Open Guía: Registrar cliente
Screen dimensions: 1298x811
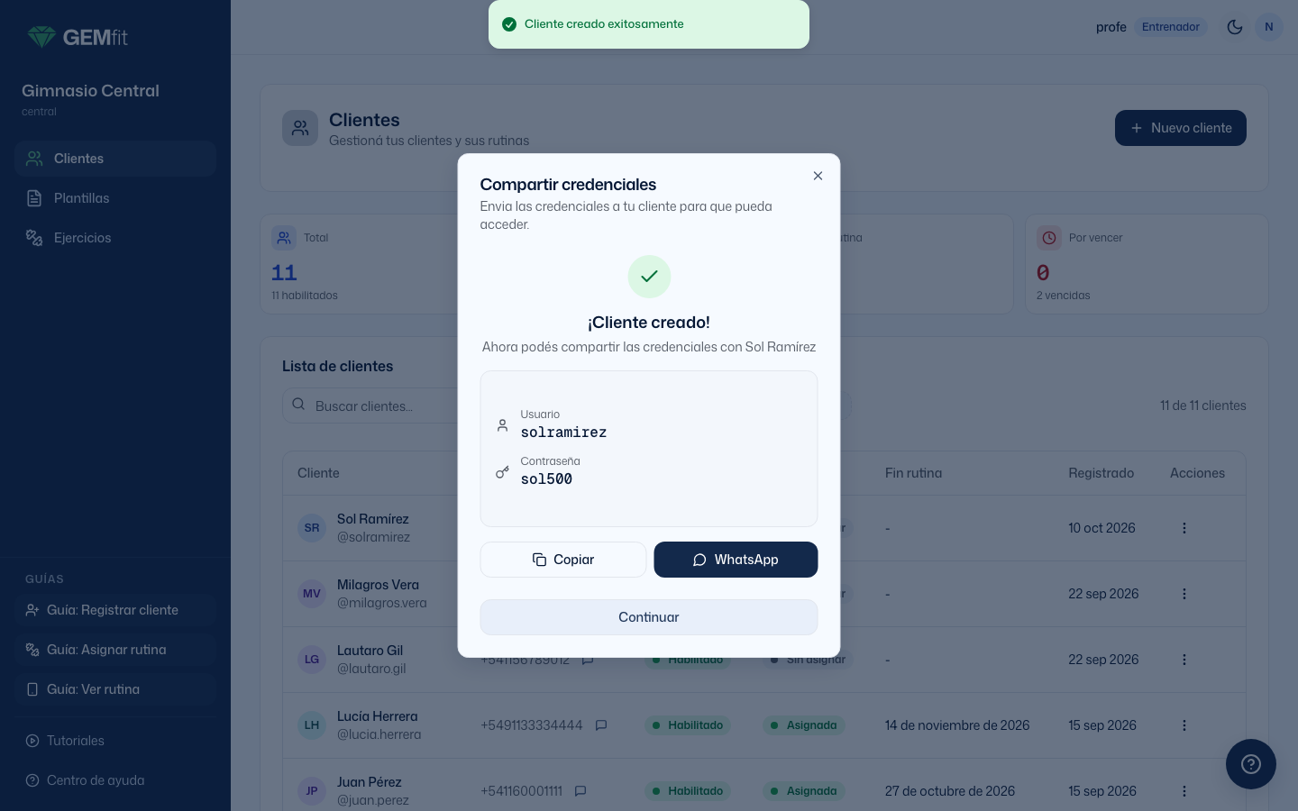[115, 610]
